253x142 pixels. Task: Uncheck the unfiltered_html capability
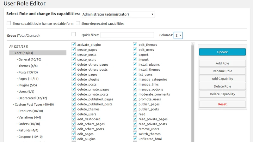(x=135, y=139)
